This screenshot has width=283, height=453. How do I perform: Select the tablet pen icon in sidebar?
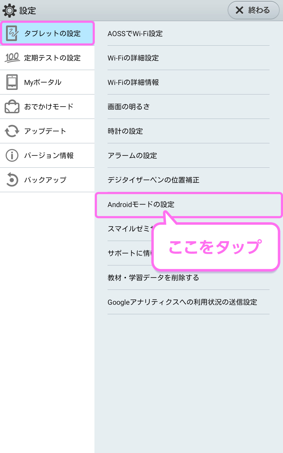click(12, 34)
